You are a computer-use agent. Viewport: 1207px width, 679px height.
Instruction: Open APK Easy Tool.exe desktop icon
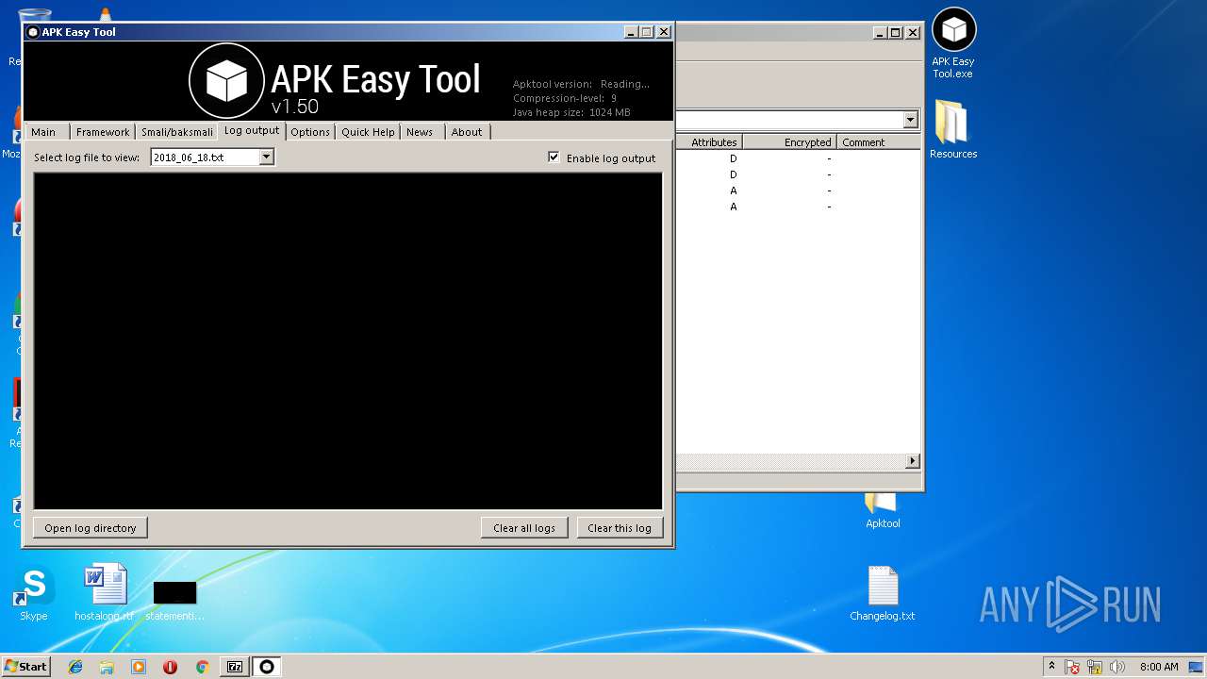click(x=953, y=43)
